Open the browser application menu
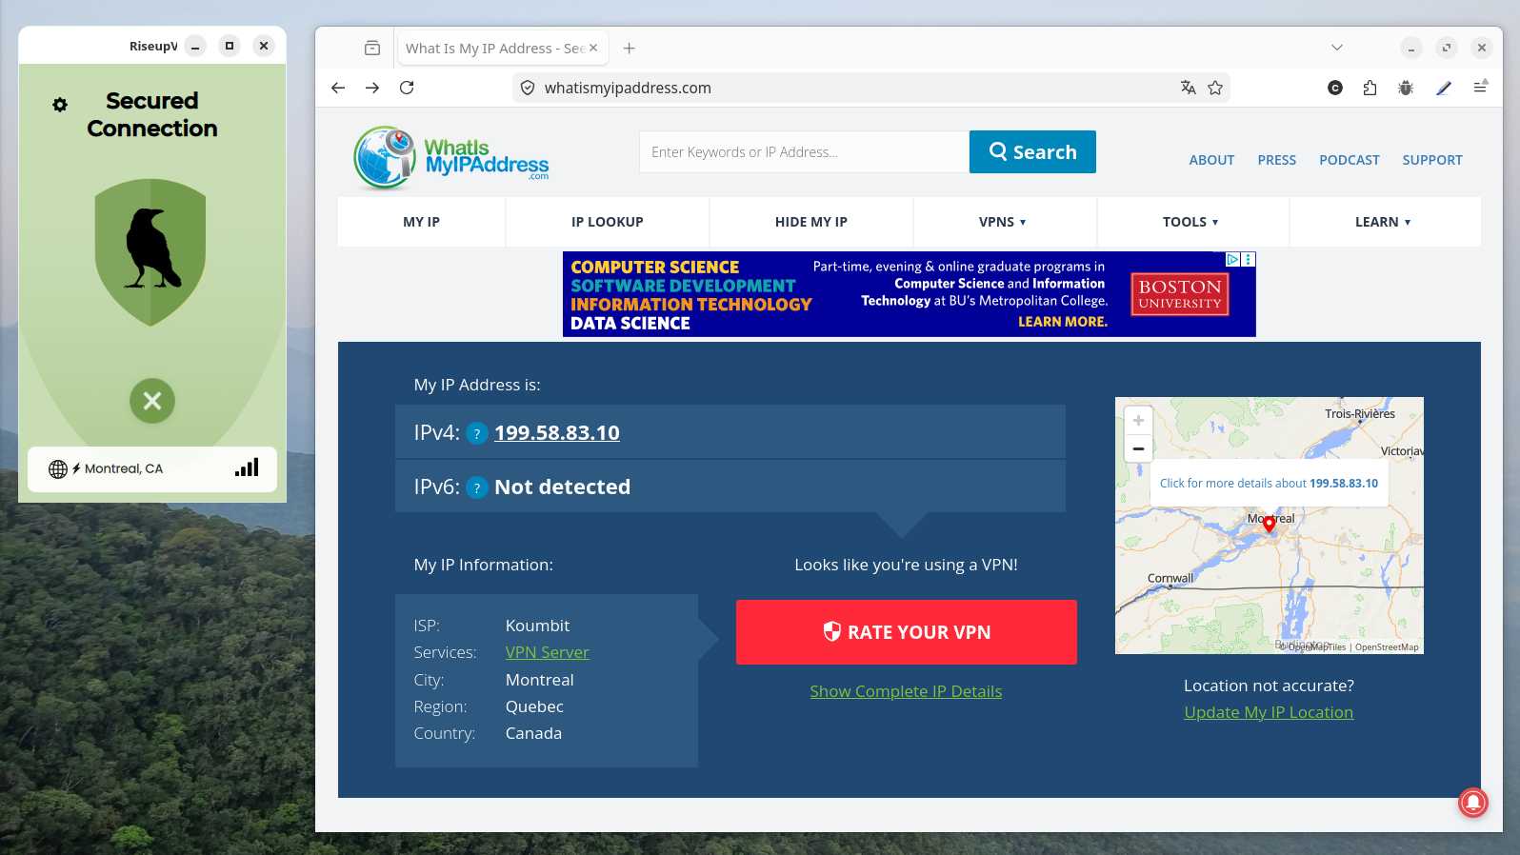 1480,88
